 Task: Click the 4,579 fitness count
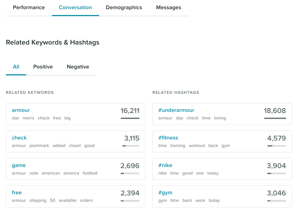(x=277, y=138)
